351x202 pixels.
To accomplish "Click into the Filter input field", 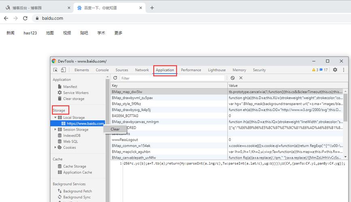I will point(172,78).
